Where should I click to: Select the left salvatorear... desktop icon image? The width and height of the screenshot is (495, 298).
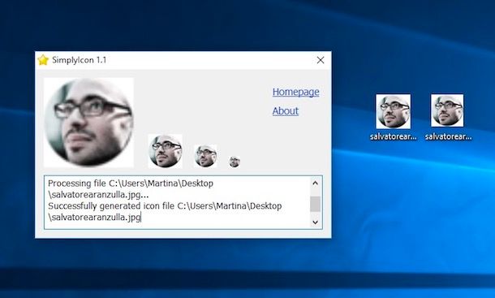click(394, 111)
